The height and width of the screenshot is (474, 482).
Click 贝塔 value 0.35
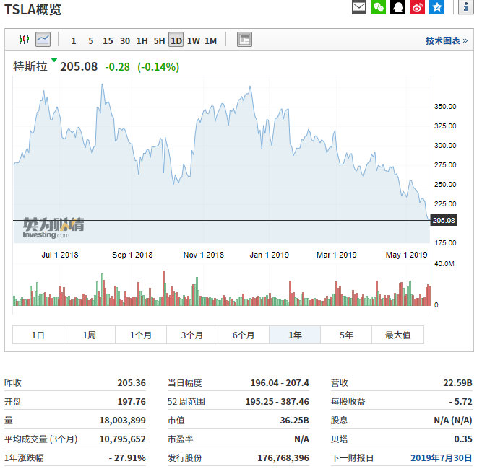pyautogui.click(x=463, y=439)
